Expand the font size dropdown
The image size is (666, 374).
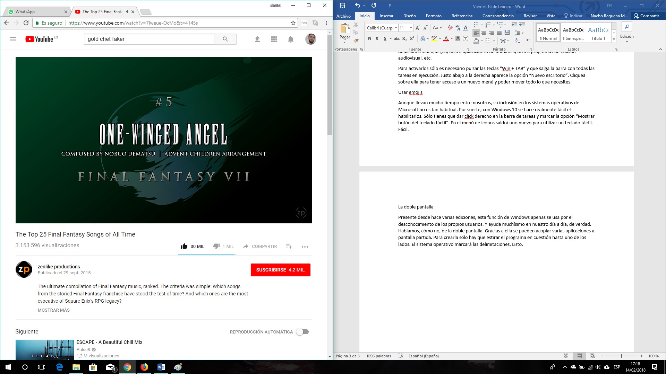tap(411, 28)
